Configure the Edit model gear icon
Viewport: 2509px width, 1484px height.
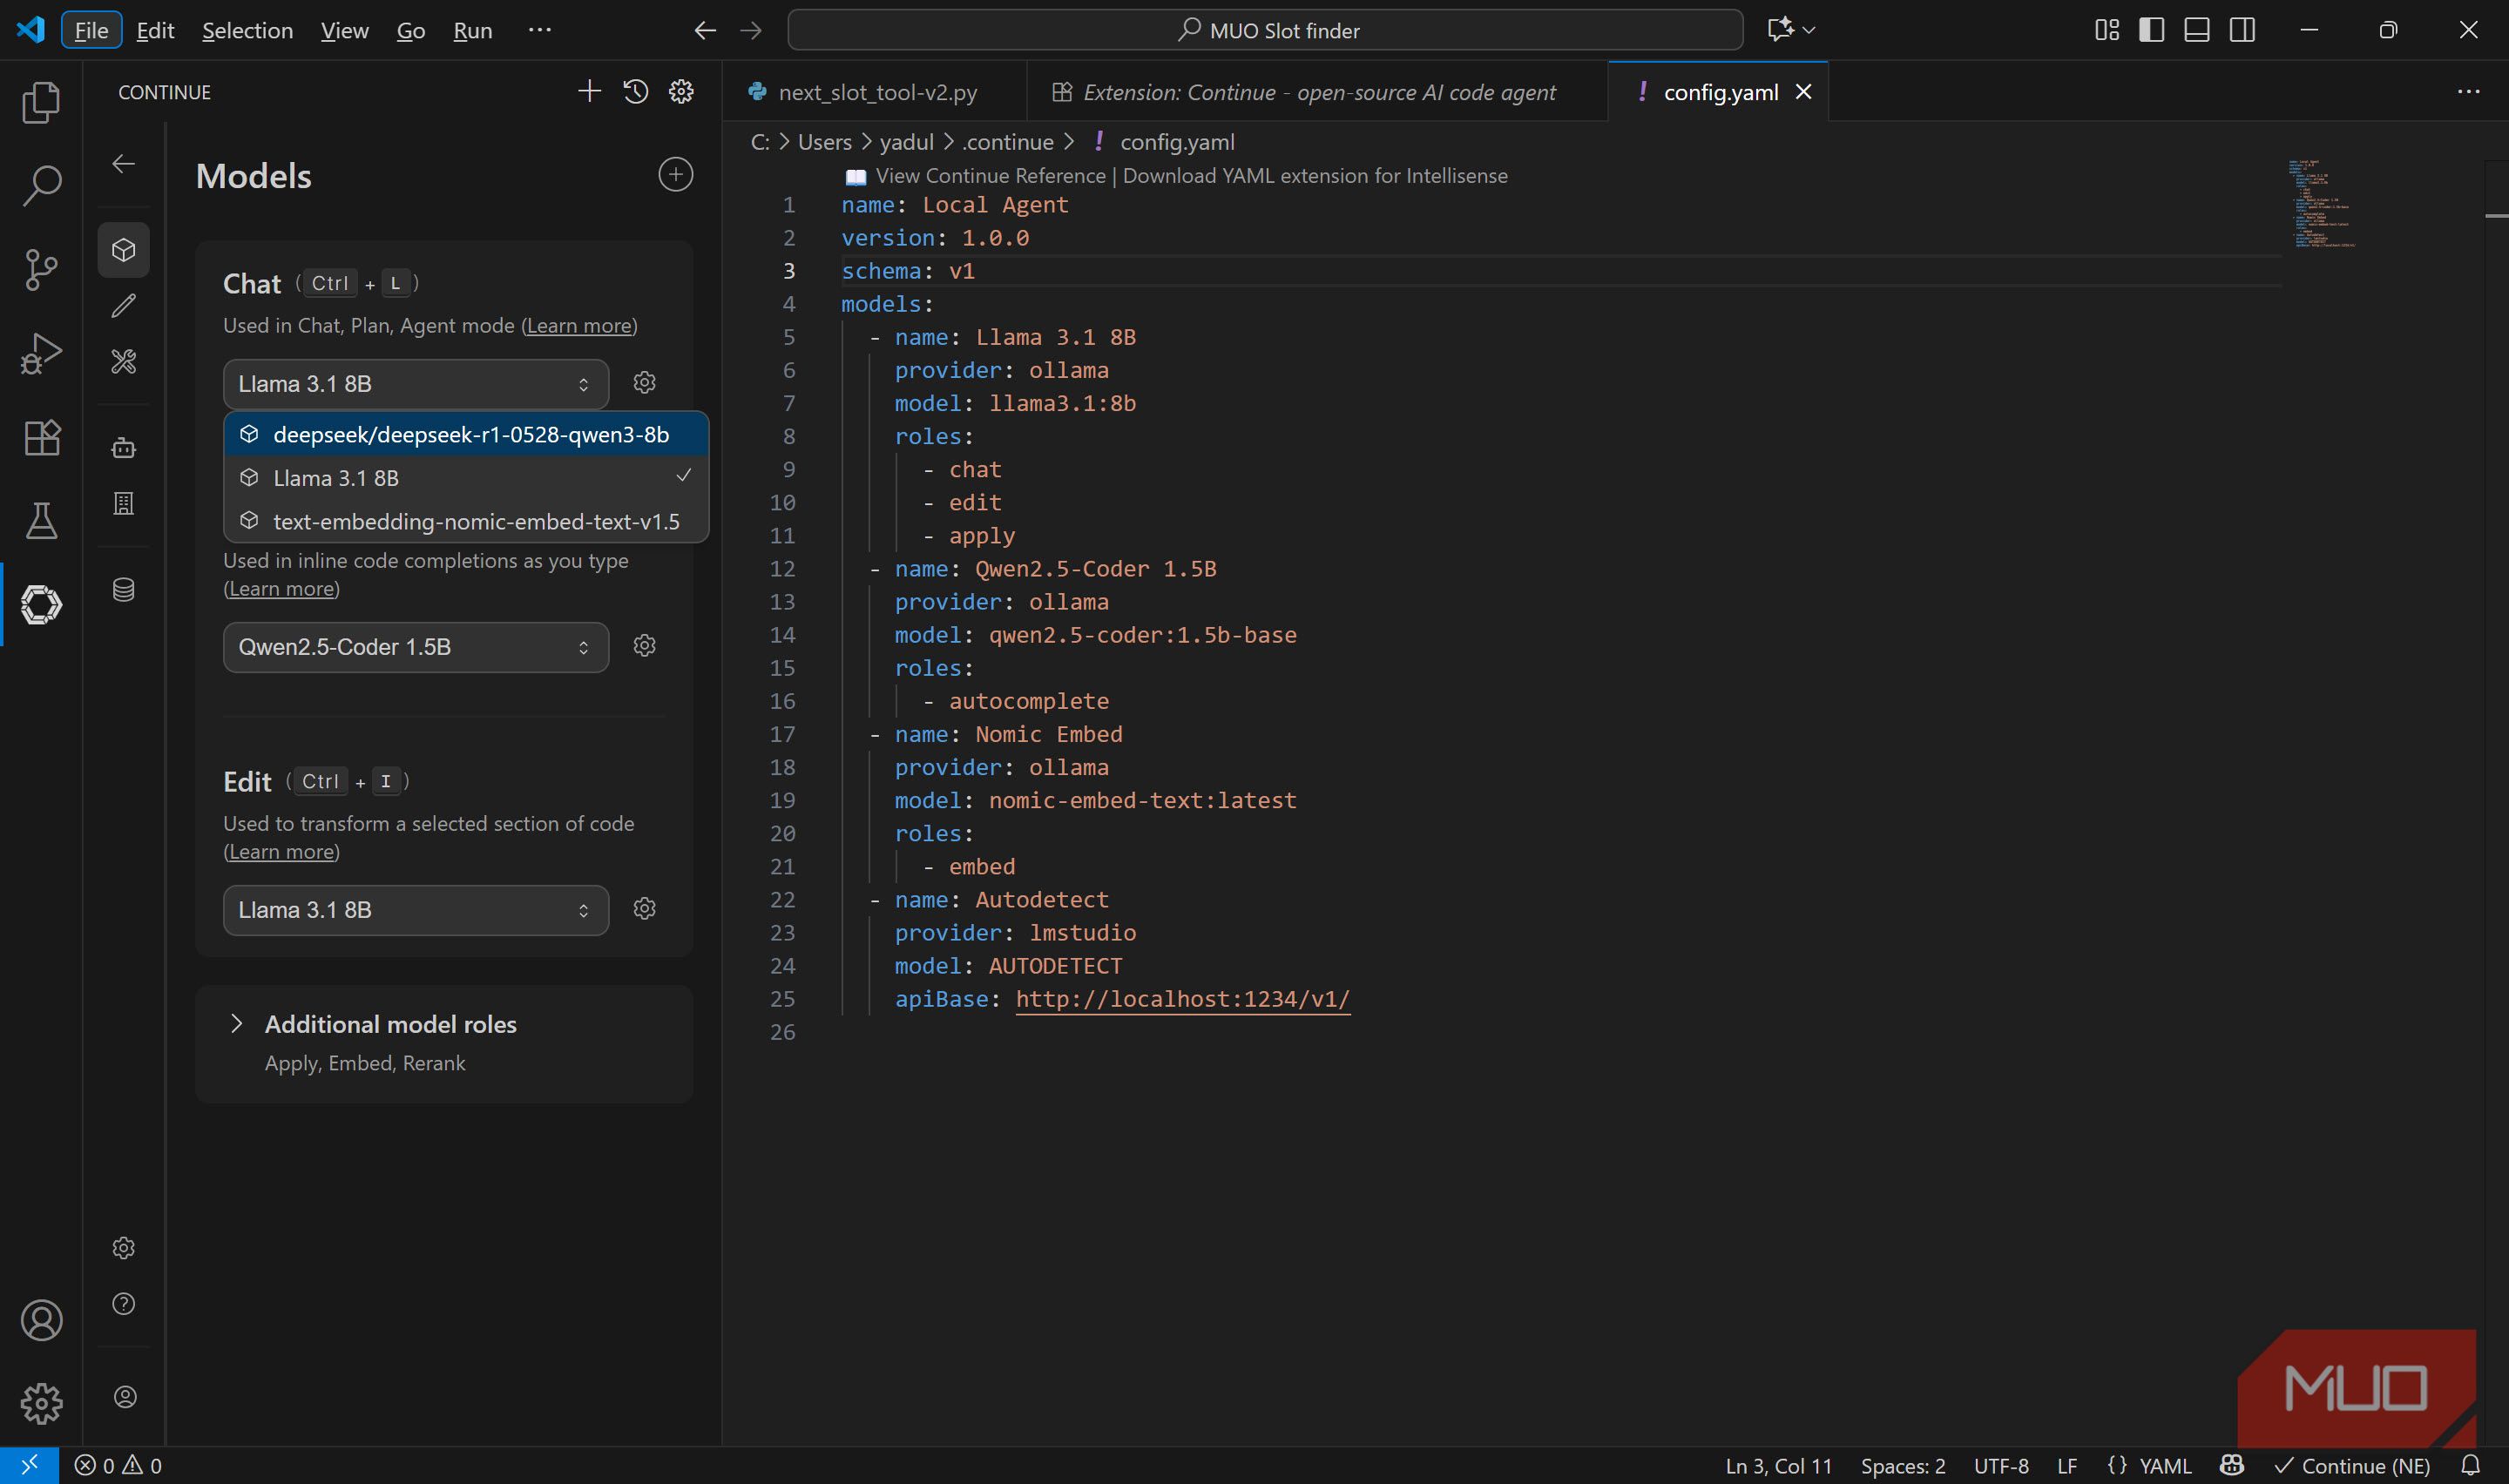tap(645, 908)
